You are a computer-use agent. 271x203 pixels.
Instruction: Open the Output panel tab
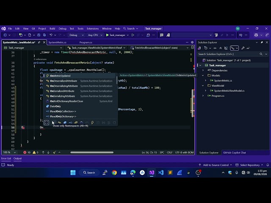click(x=17, y=159)
